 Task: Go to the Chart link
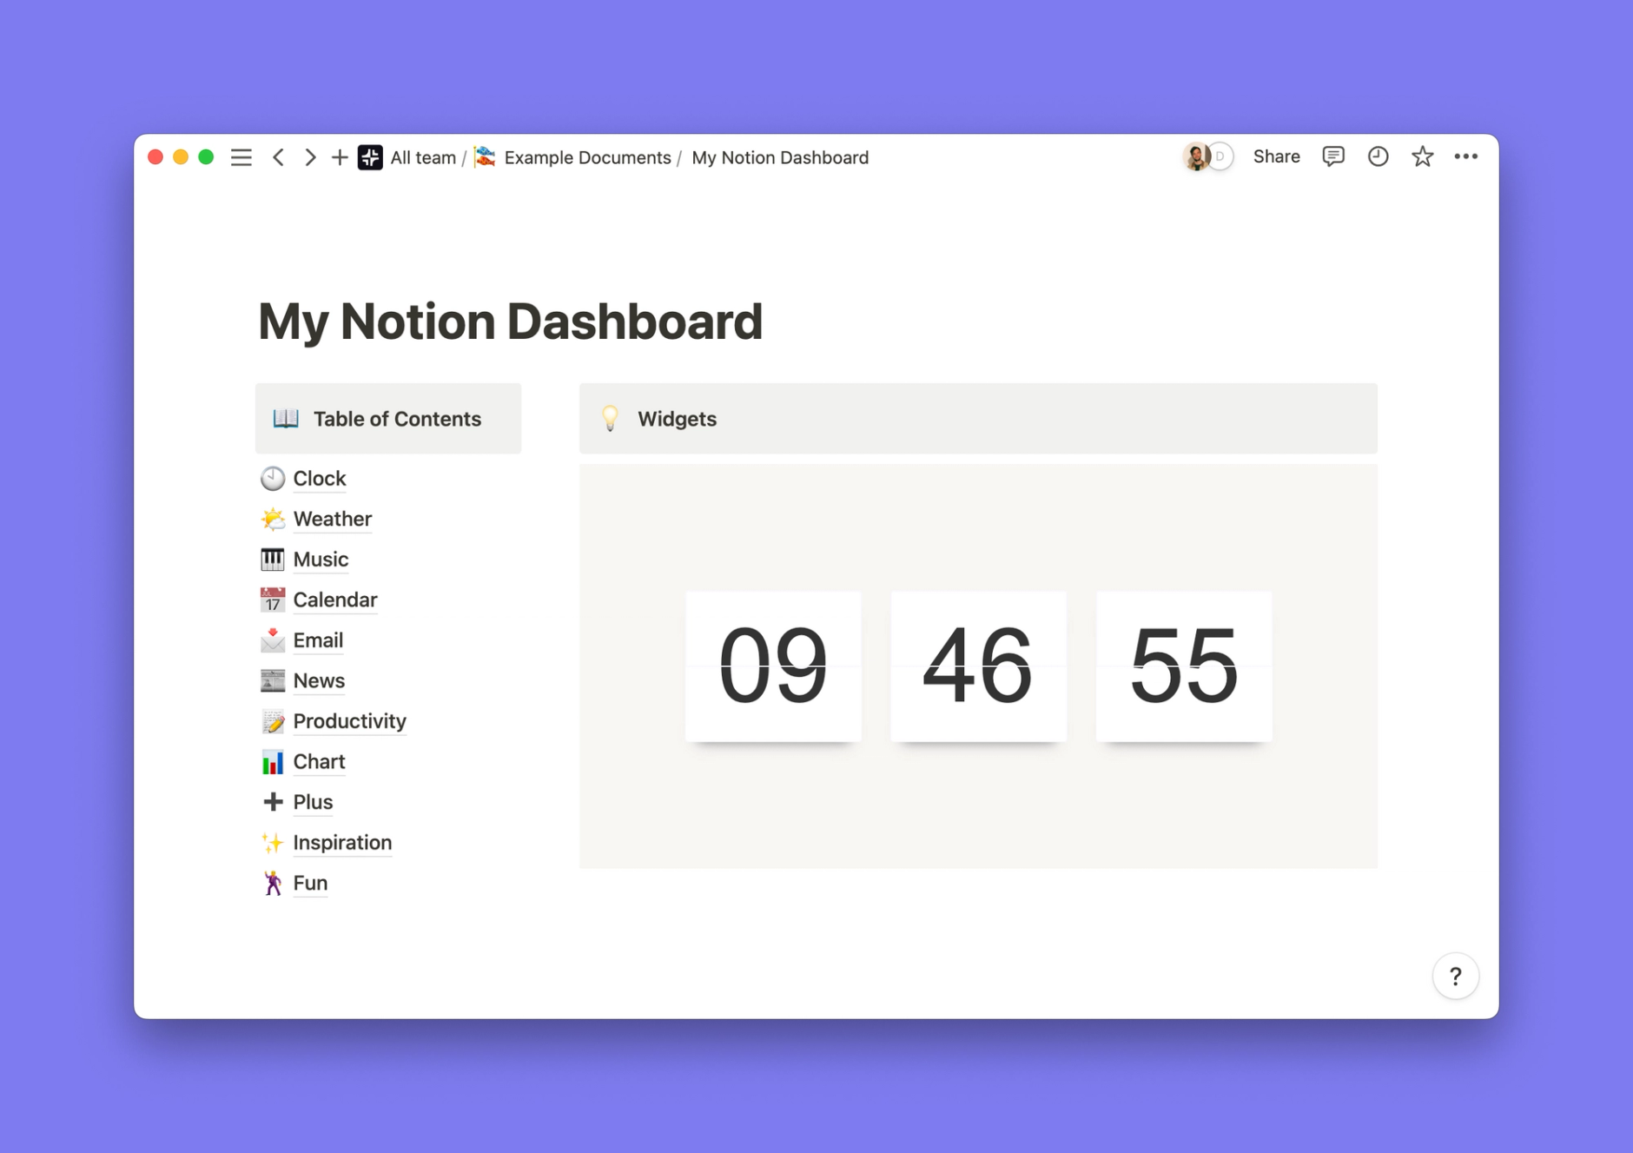319,761
